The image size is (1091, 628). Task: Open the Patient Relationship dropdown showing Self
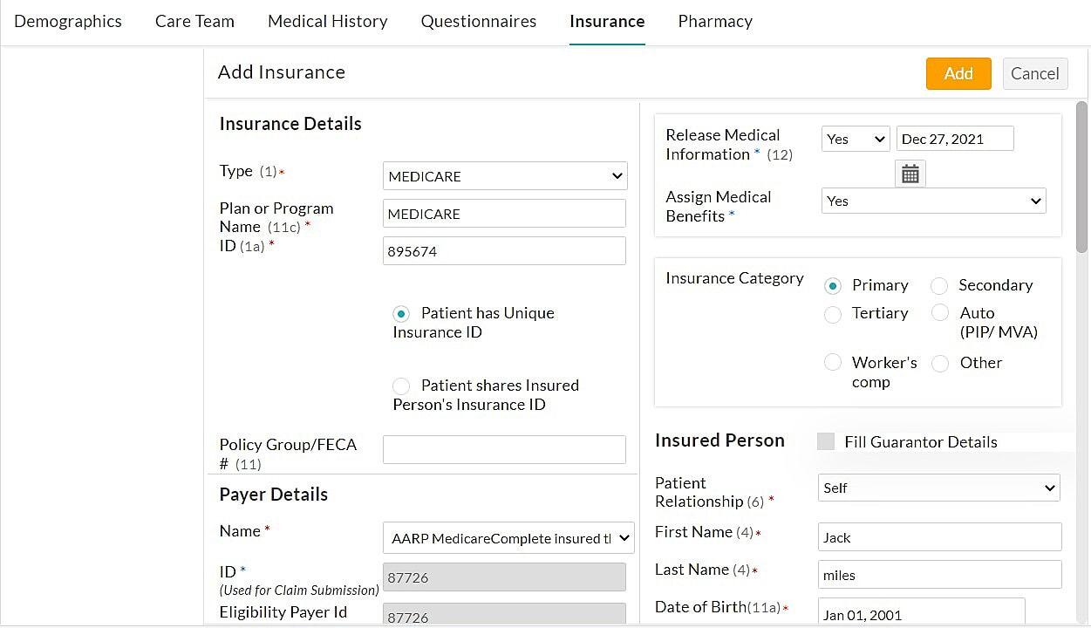tap(938, 488)
